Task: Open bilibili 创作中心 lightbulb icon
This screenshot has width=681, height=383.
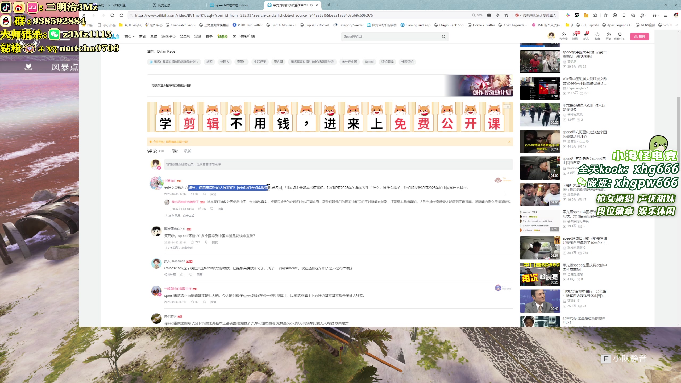Action: pyautogui.click(x=620, y=36)
